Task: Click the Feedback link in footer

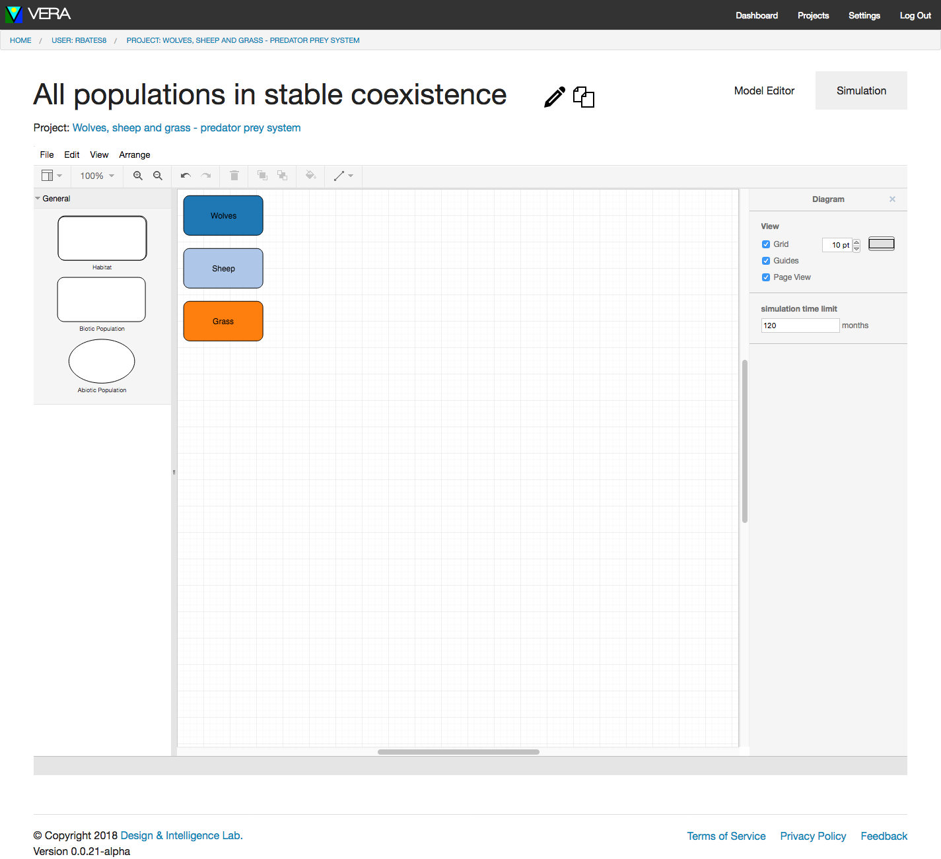Action: (884, 836)
